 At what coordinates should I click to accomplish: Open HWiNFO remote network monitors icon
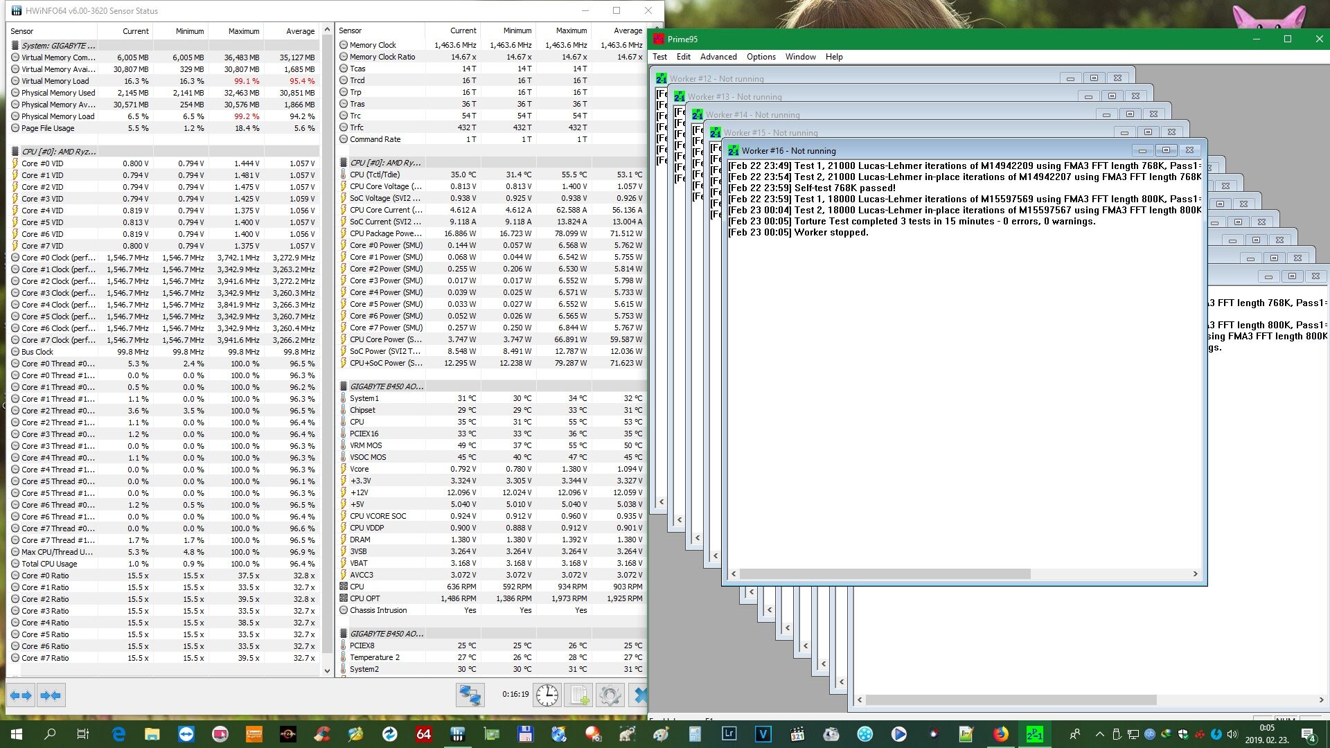470,695
